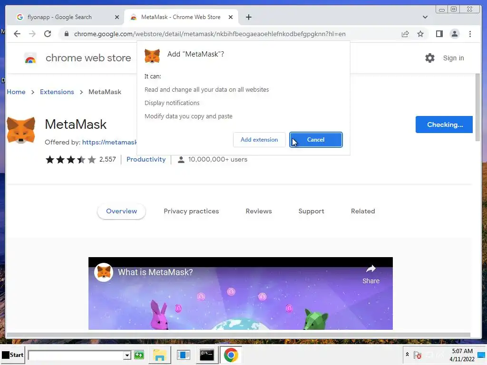This screenshot has width=487, height=365.
Task: Share this page via the share icon
Action: 405,34
